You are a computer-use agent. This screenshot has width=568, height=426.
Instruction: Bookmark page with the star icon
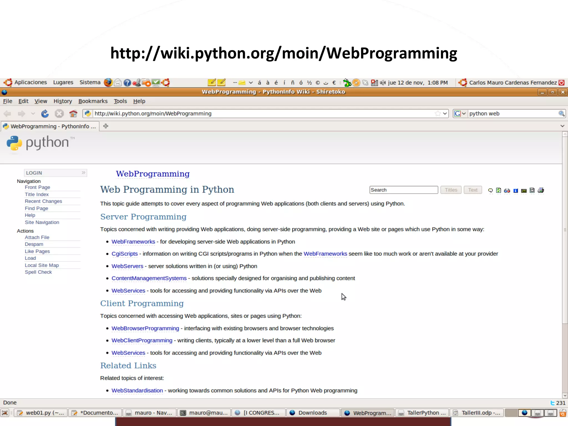pos(438,113)
